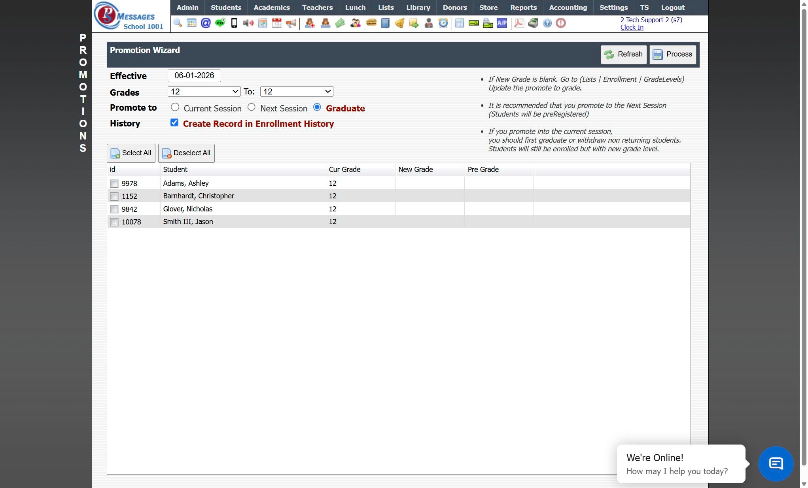Click the mobile phone icon
Viewport: 808px width, 488px height.
tap(234, 23)
